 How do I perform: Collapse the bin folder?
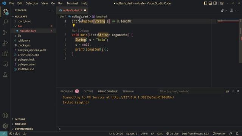16,26
